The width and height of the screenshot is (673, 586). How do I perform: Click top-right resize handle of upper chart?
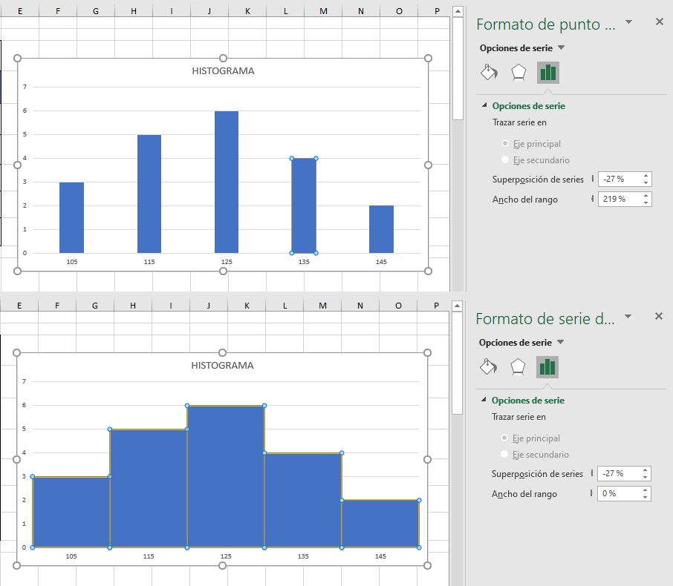[428, 59]
